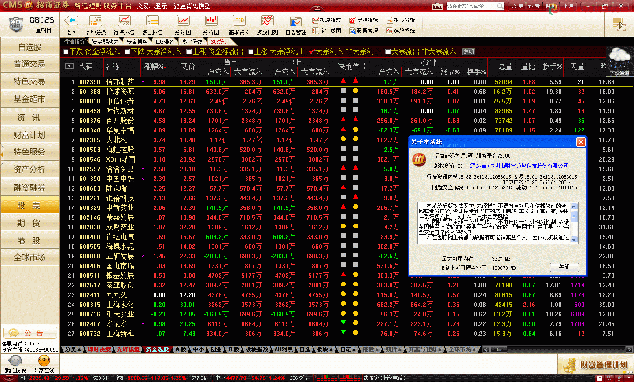Image resolution: width=634 pixels, height=382 pixels.
Task: Open the column dropdown beside 代码 header
Action: pyautogui.click(x=69, y=66)
